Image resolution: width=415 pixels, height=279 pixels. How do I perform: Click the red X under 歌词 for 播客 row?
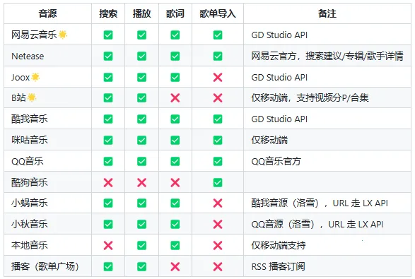pyautogui.click(x=175, y=266)
